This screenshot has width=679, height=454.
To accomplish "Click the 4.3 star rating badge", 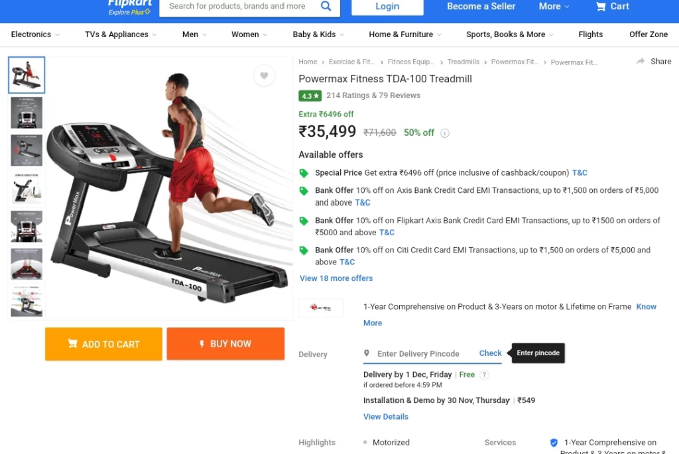I will pyautogui.click(x=310, y=95).
